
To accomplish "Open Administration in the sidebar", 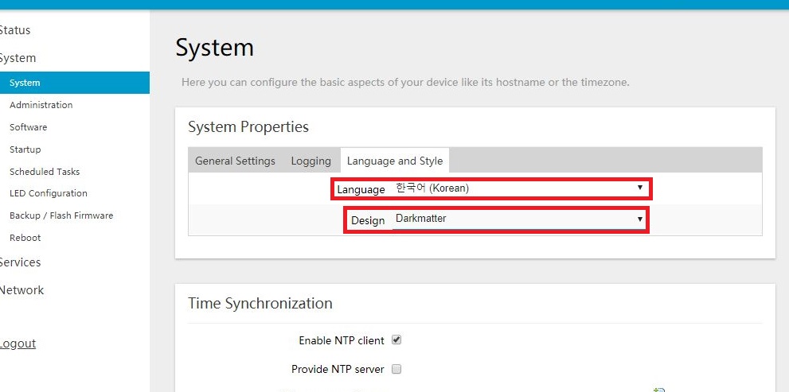I will (41, 105).
